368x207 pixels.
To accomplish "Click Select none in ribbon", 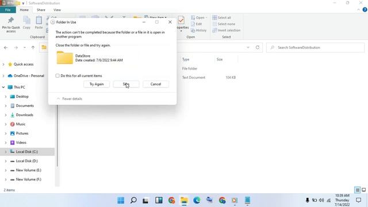I will click(224, 24).
